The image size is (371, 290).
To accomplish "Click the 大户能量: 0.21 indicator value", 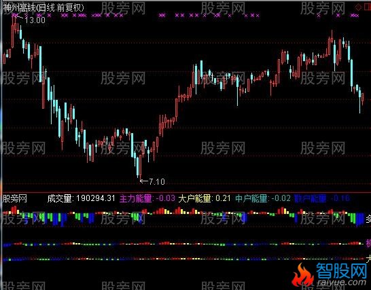I will click(x=205, y=198).
